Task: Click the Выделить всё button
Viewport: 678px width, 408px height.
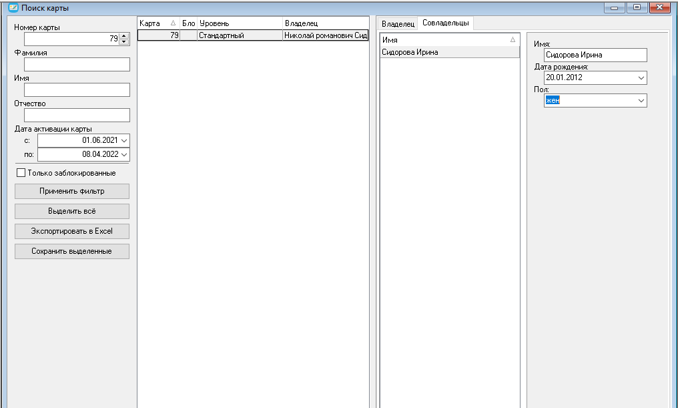Action: click(x=72, y=211)
